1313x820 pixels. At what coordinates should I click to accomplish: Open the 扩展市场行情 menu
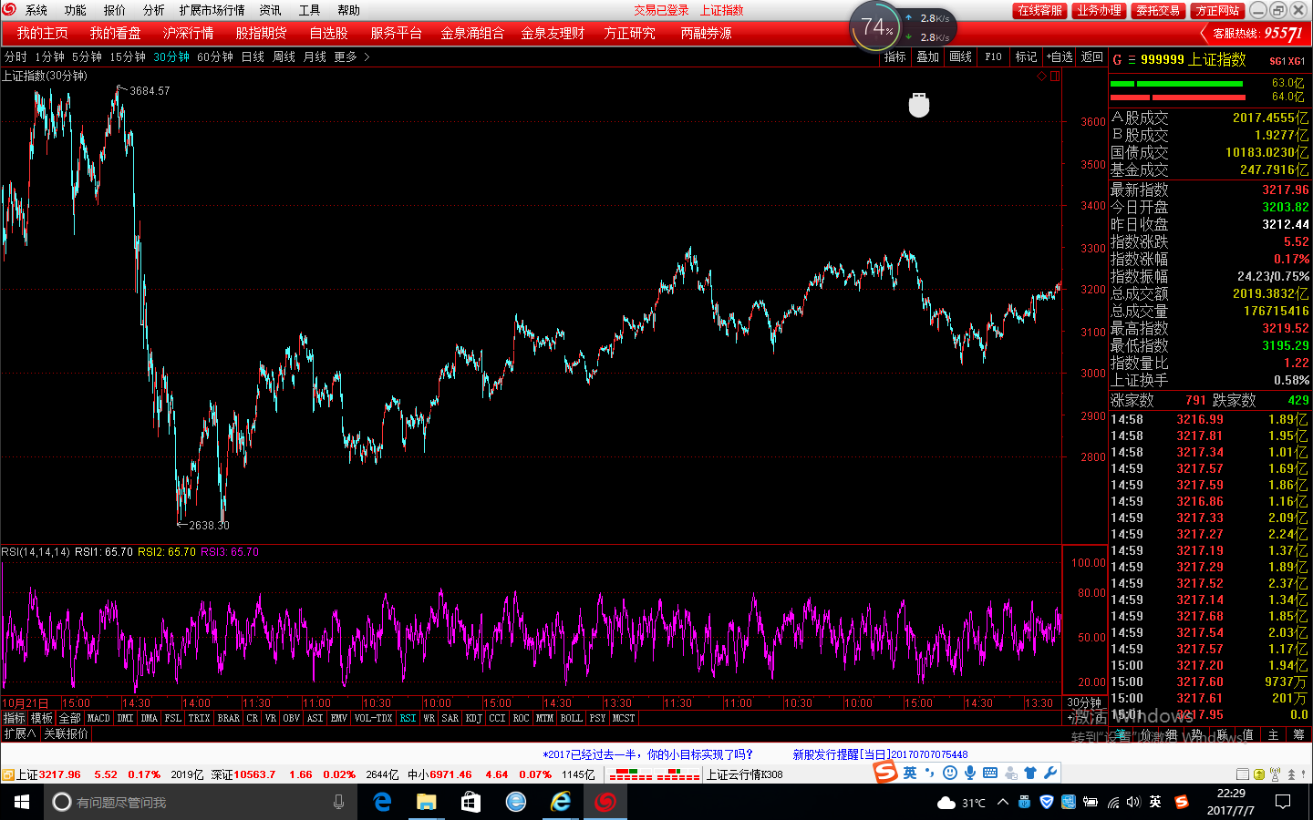pos(212,10)
